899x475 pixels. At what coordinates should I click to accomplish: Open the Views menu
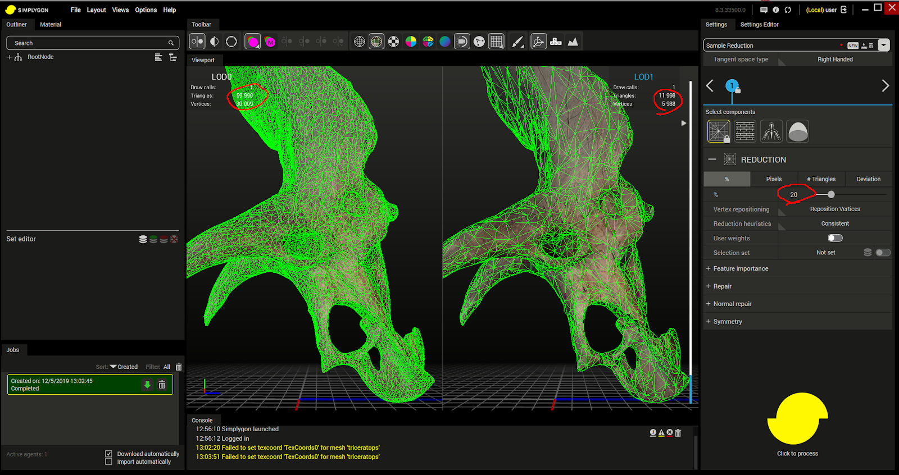click(120, 10)
